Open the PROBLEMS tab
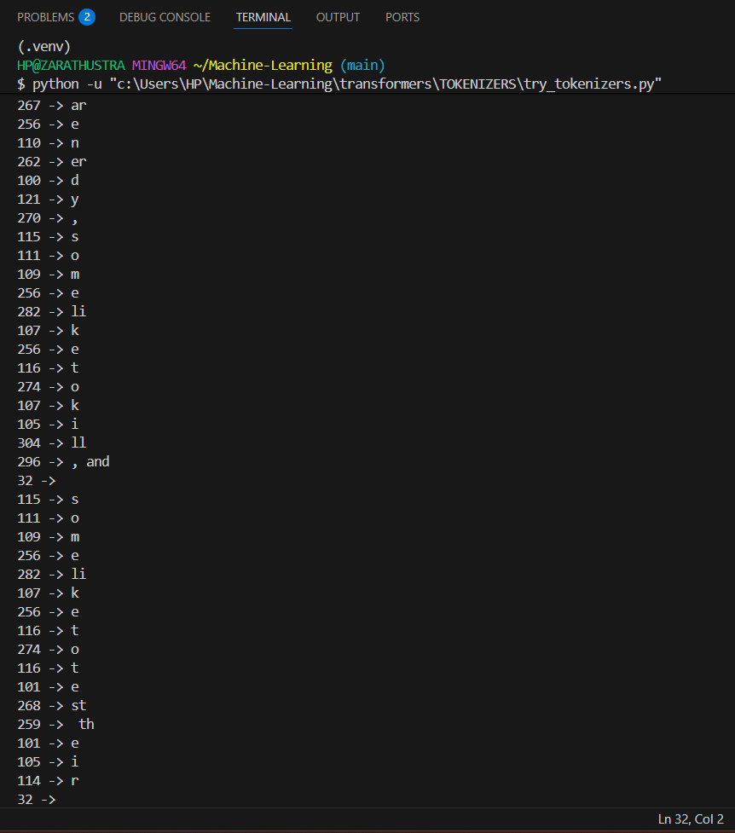The image size is (735, 833). click(x=46, y=18)
